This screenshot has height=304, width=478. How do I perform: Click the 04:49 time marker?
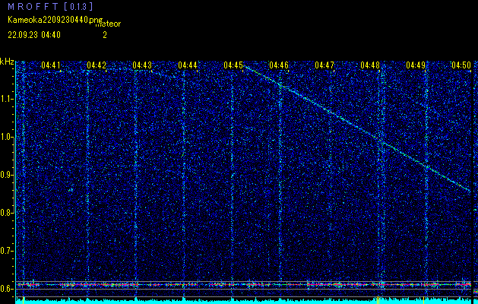[416, 65]
